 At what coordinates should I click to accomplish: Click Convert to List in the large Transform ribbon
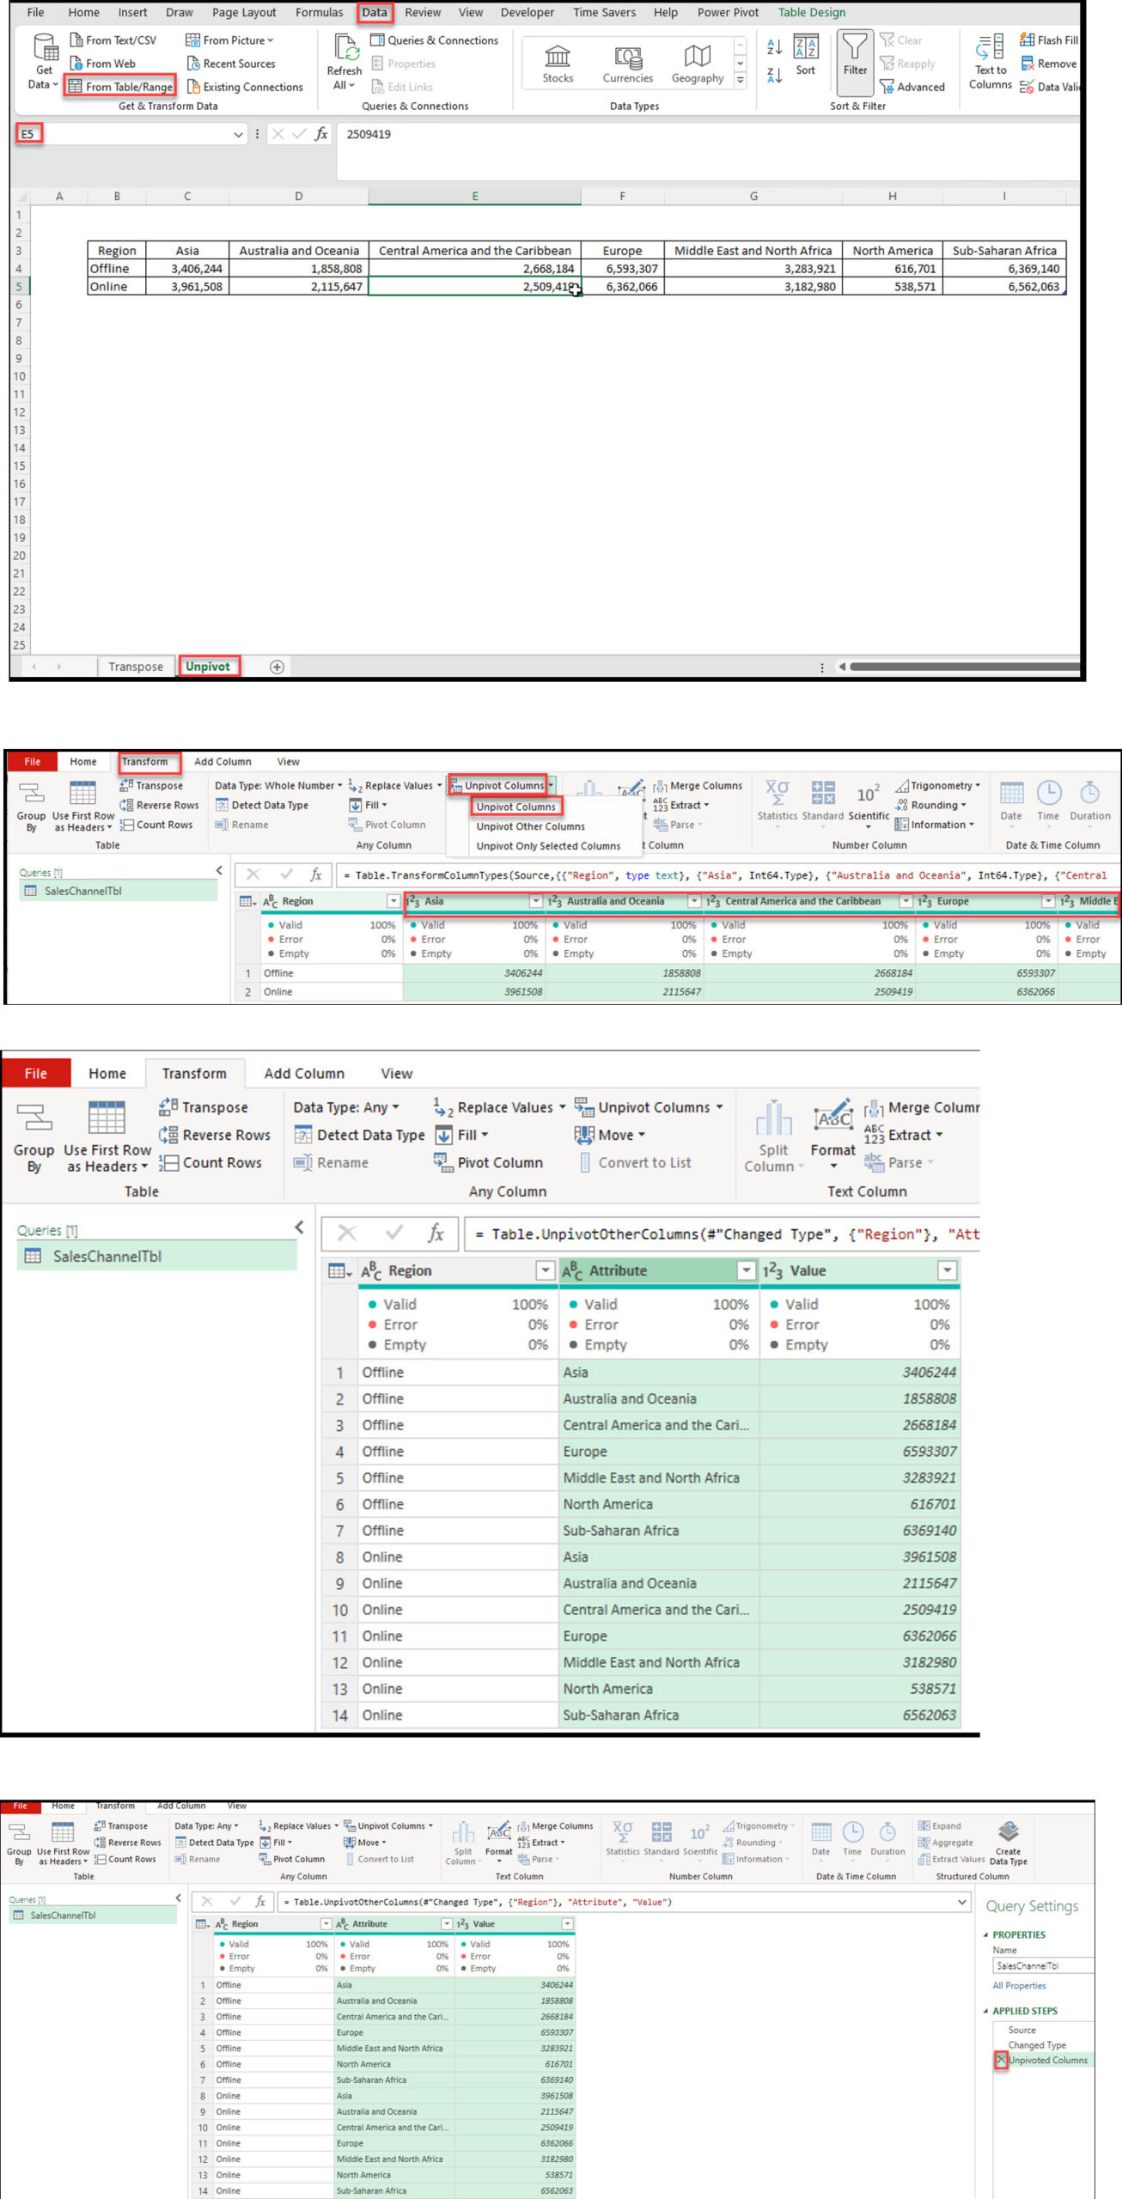(634, 1162)
